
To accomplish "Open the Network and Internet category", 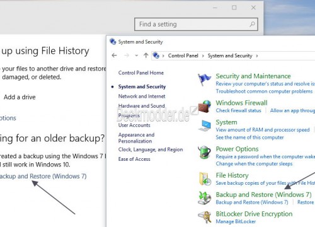I will pos(142,96).
